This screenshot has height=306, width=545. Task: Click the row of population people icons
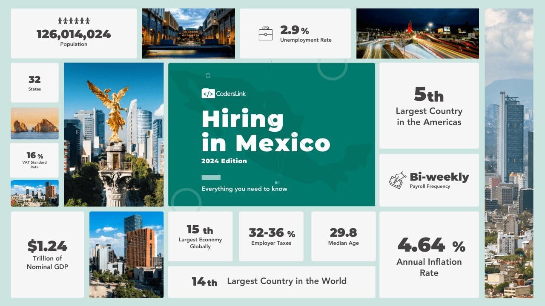click(73, 20)
